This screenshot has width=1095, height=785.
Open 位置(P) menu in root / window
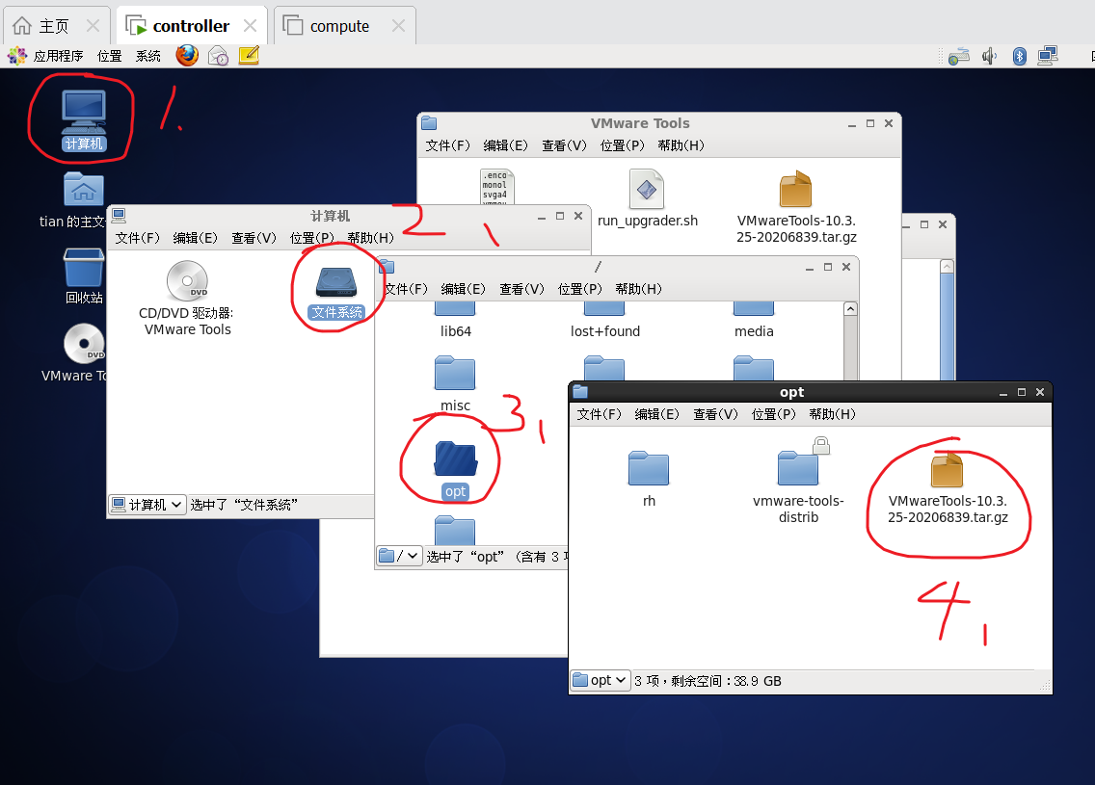(579, 289)
